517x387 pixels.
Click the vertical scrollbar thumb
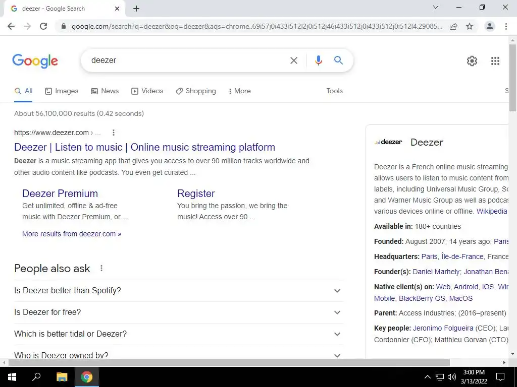[x=512, y=77]
